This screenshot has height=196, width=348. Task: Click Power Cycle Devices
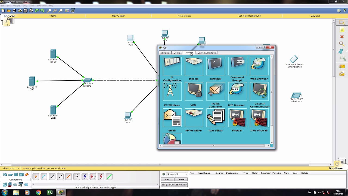pos(34,168)
